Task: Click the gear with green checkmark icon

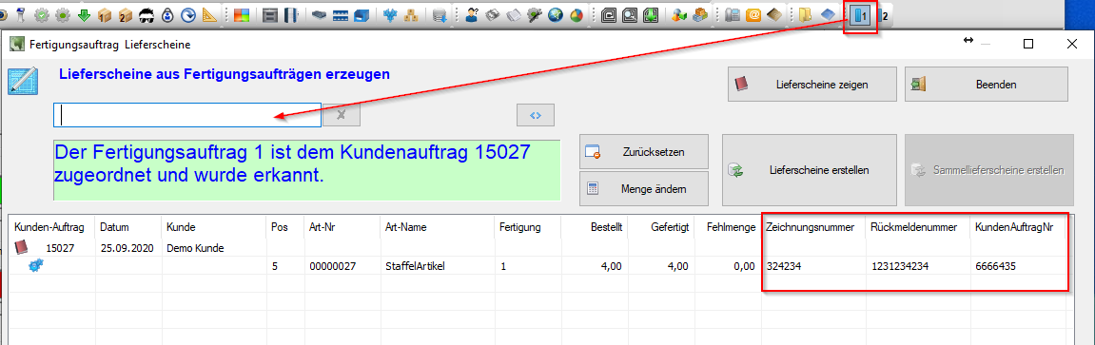Action: tap(43, 14)
